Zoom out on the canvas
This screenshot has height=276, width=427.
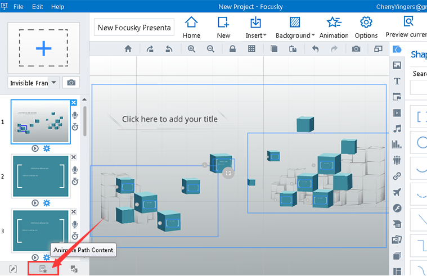(210, 49)
